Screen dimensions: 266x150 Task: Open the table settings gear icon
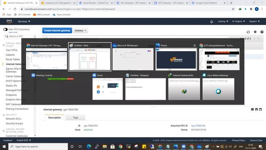pyautogui.click(x=255, y=32)
